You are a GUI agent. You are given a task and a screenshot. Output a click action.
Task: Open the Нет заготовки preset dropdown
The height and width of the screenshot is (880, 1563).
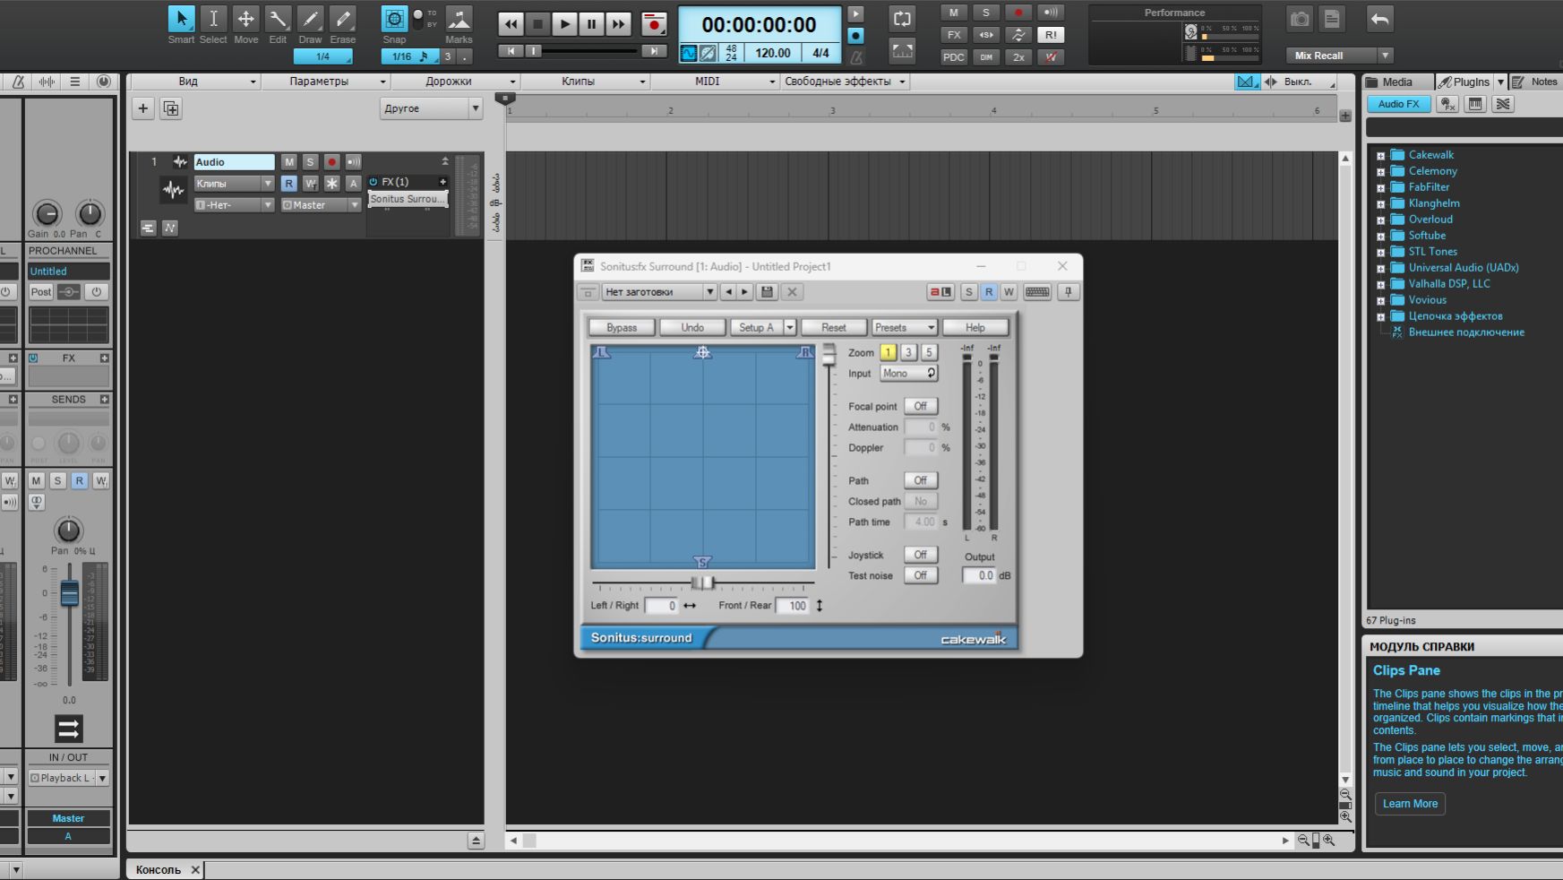[x=659, y=292]
